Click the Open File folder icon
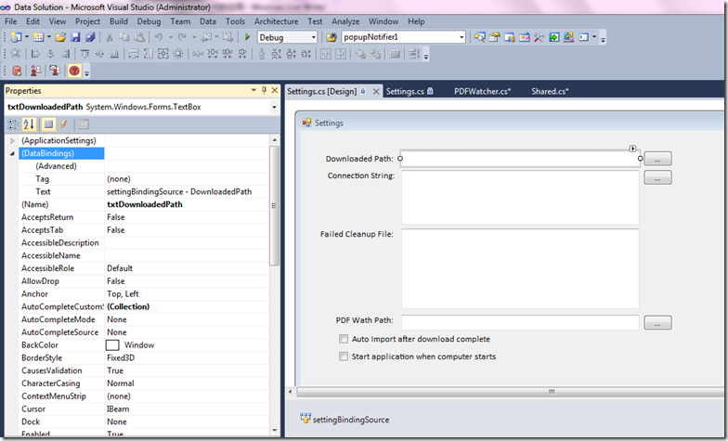Image resolution: width=728 pixels, height=441 pixels. coord(60,37)
